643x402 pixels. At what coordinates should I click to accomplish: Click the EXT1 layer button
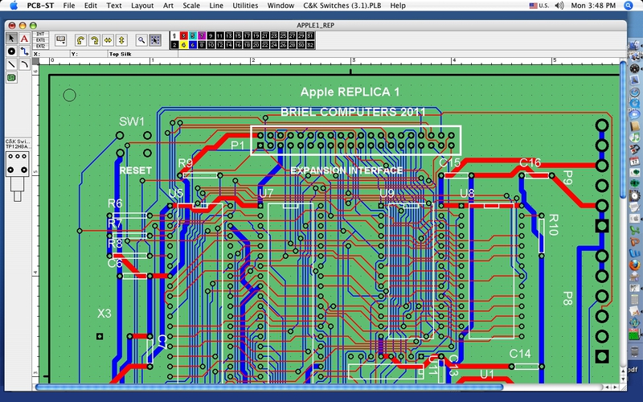(40, 39)
